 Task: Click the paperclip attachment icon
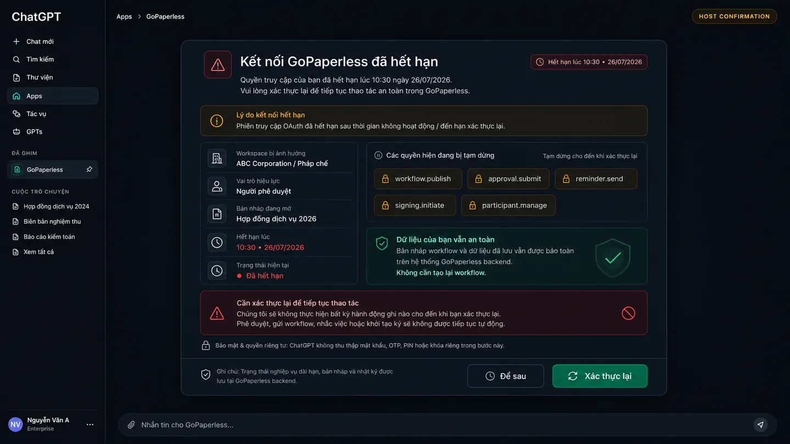click(131, 425)
